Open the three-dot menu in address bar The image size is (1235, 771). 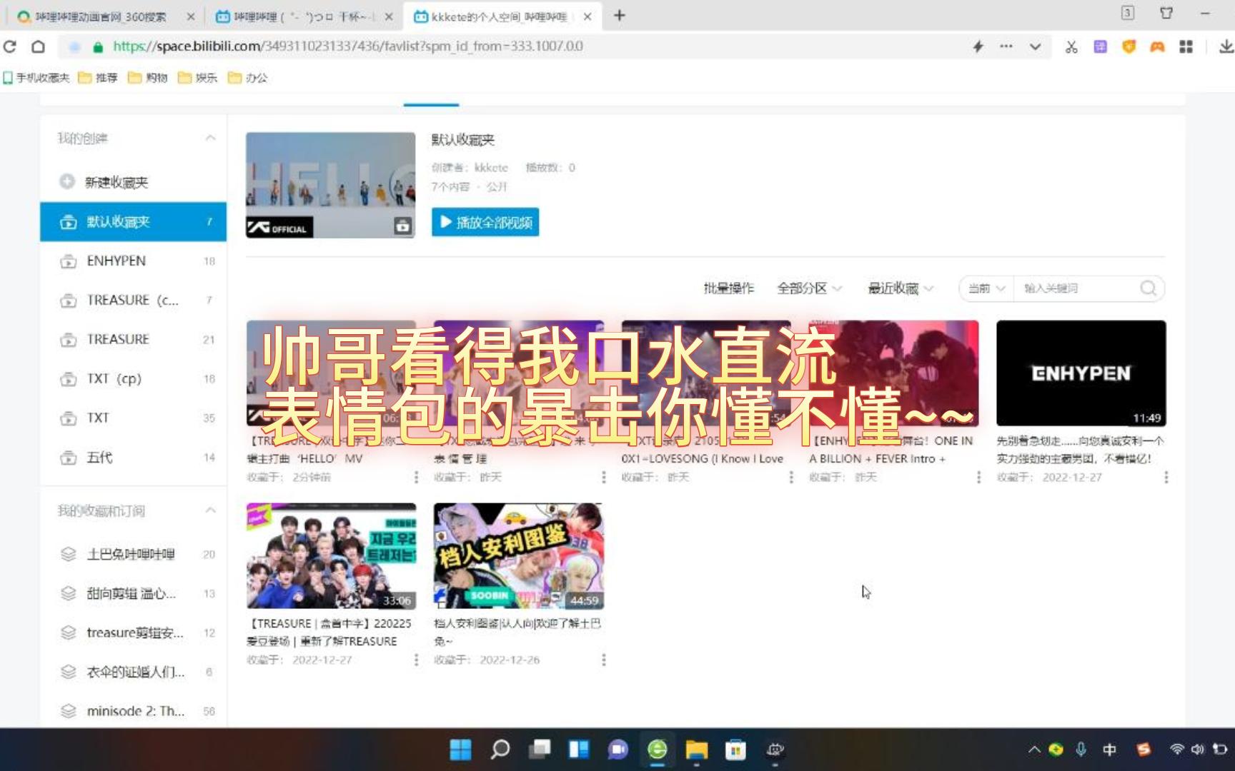[x=1006, y=46]
